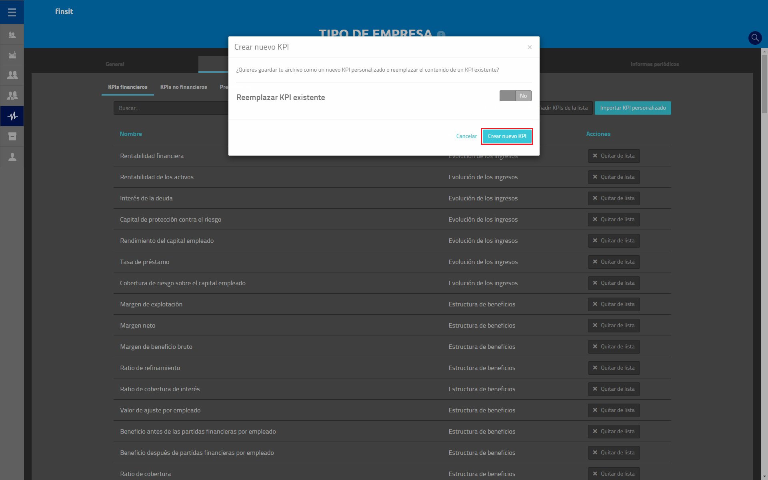Click Cancelar in the dialog
Screen dimensions: 768x480
point(466,136)
